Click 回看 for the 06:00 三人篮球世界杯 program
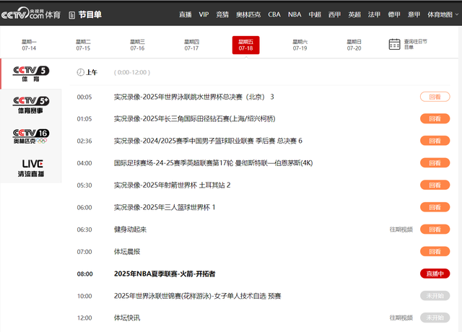This screenshot has height=332, width=462. click(435, 207)
